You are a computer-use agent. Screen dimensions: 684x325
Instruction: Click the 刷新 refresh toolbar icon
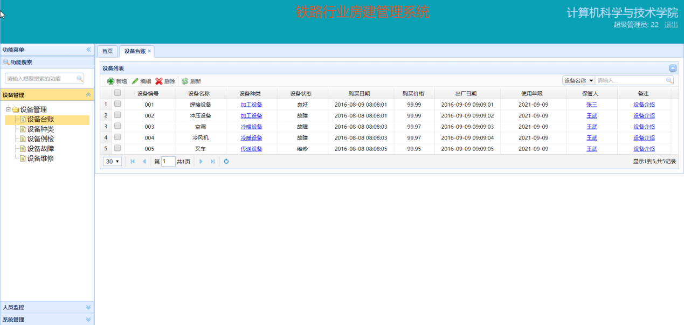tap(185, 81)
